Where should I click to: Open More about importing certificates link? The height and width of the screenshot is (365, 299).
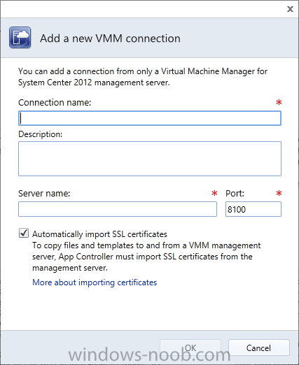click(x=95, y=282)
